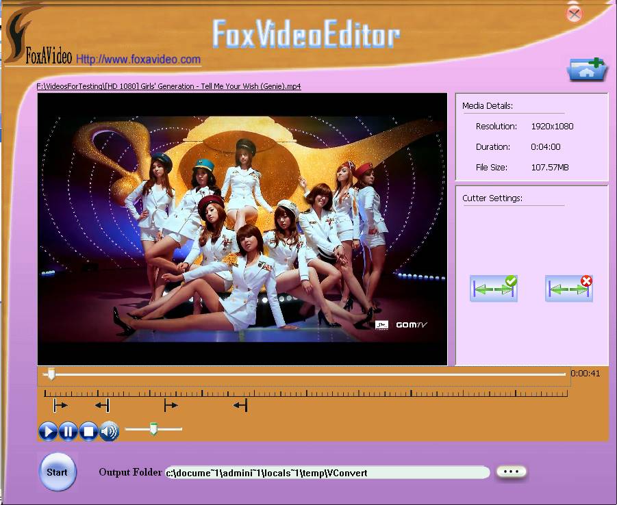The height and width of the screenshot is (505, 617).
Task: Select the first segment start marker
Action: coord(60,405)
